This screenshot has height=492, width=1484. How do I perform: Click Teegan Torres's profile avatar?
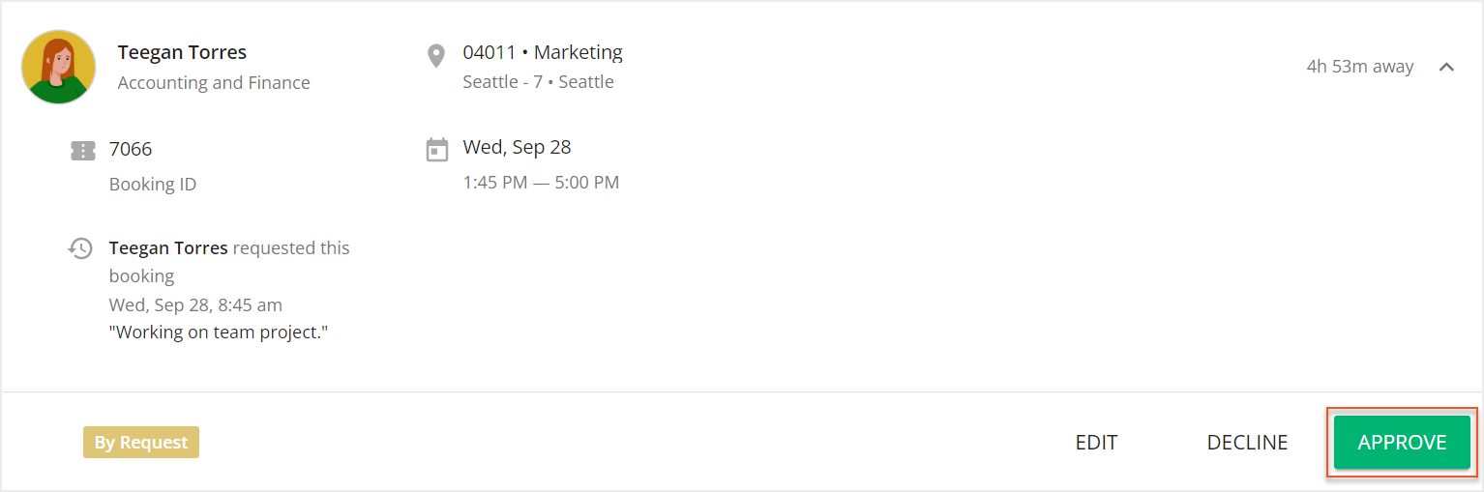tap(58, 67)
